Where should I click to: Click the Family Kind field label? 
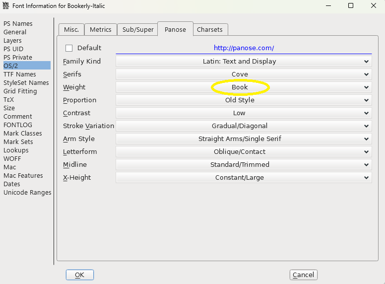click(x=82, y=62)
